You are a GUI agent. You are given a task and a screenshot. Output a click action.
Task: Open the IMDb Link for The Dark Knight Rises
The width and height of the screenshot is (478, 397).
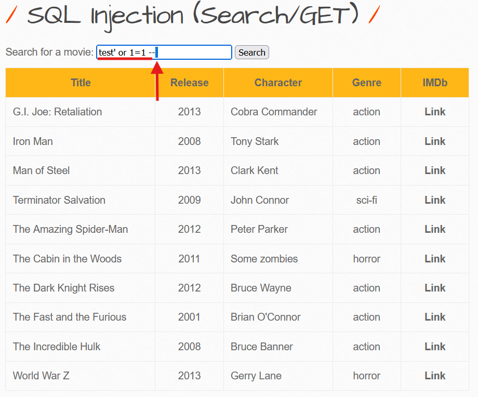pyautogui.click(x=435, y=287)
